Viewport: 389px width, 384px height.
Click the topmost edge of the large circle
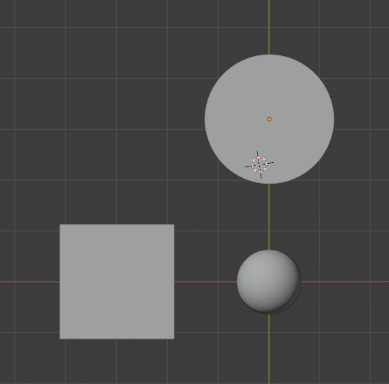(269, 55)
